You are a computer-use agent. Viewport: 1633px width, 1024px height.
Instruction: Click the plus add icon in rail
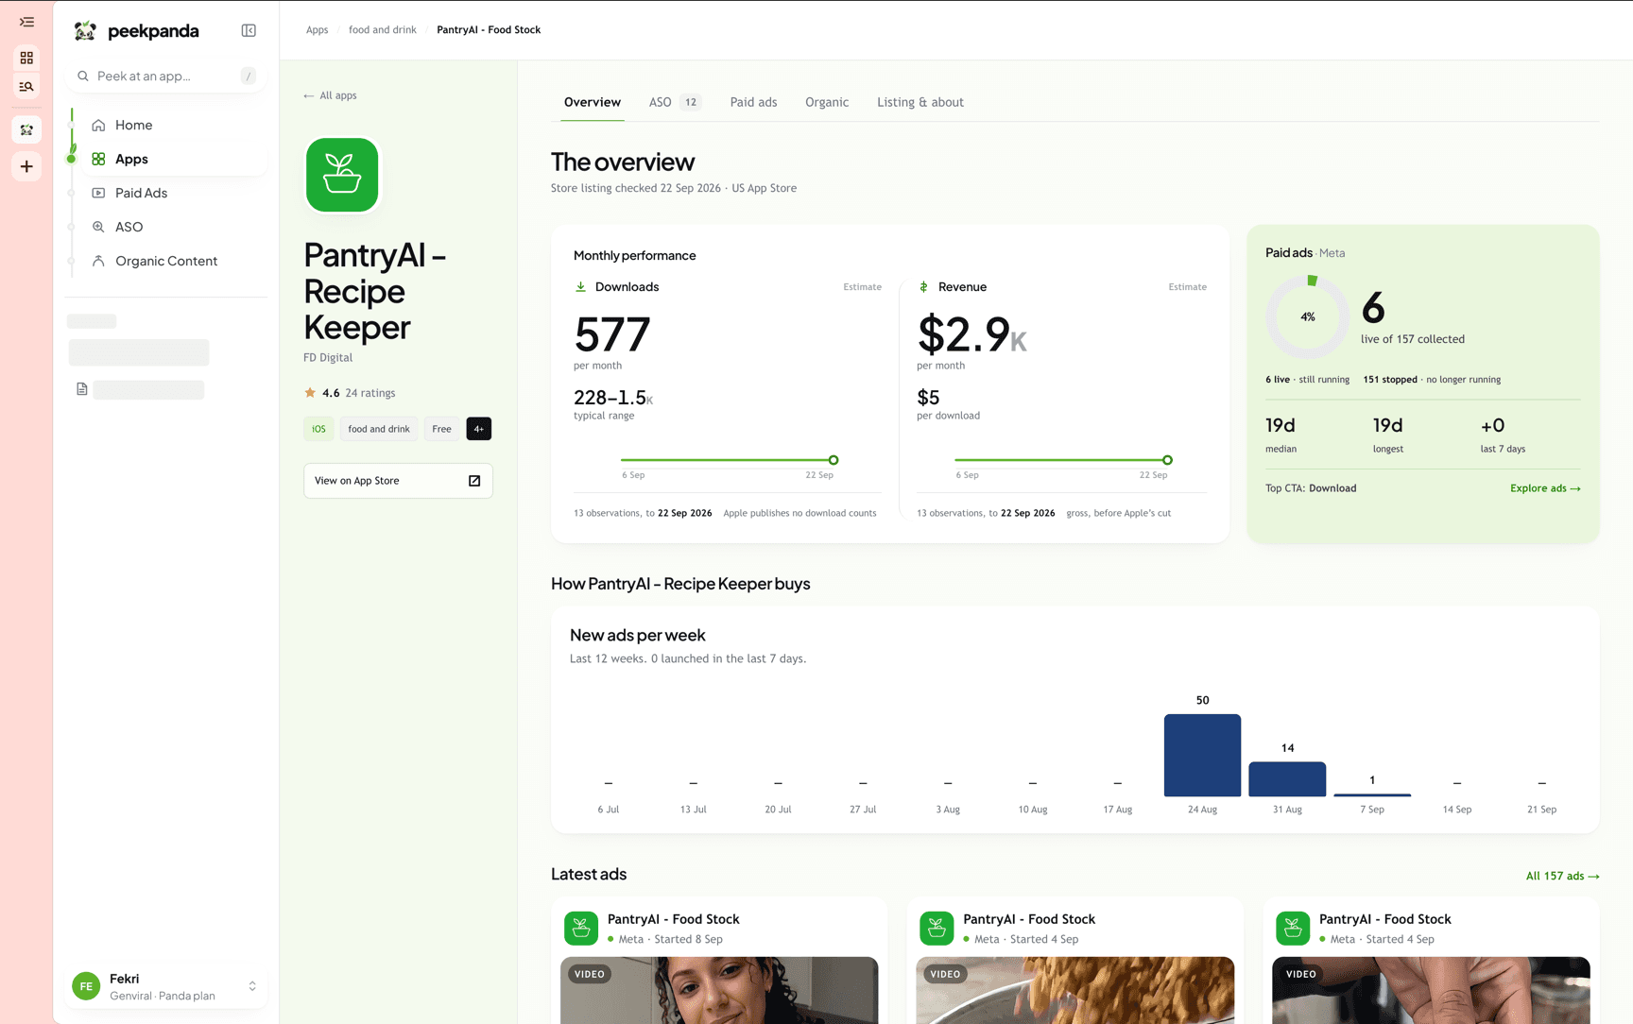click(x=26, y=167)
